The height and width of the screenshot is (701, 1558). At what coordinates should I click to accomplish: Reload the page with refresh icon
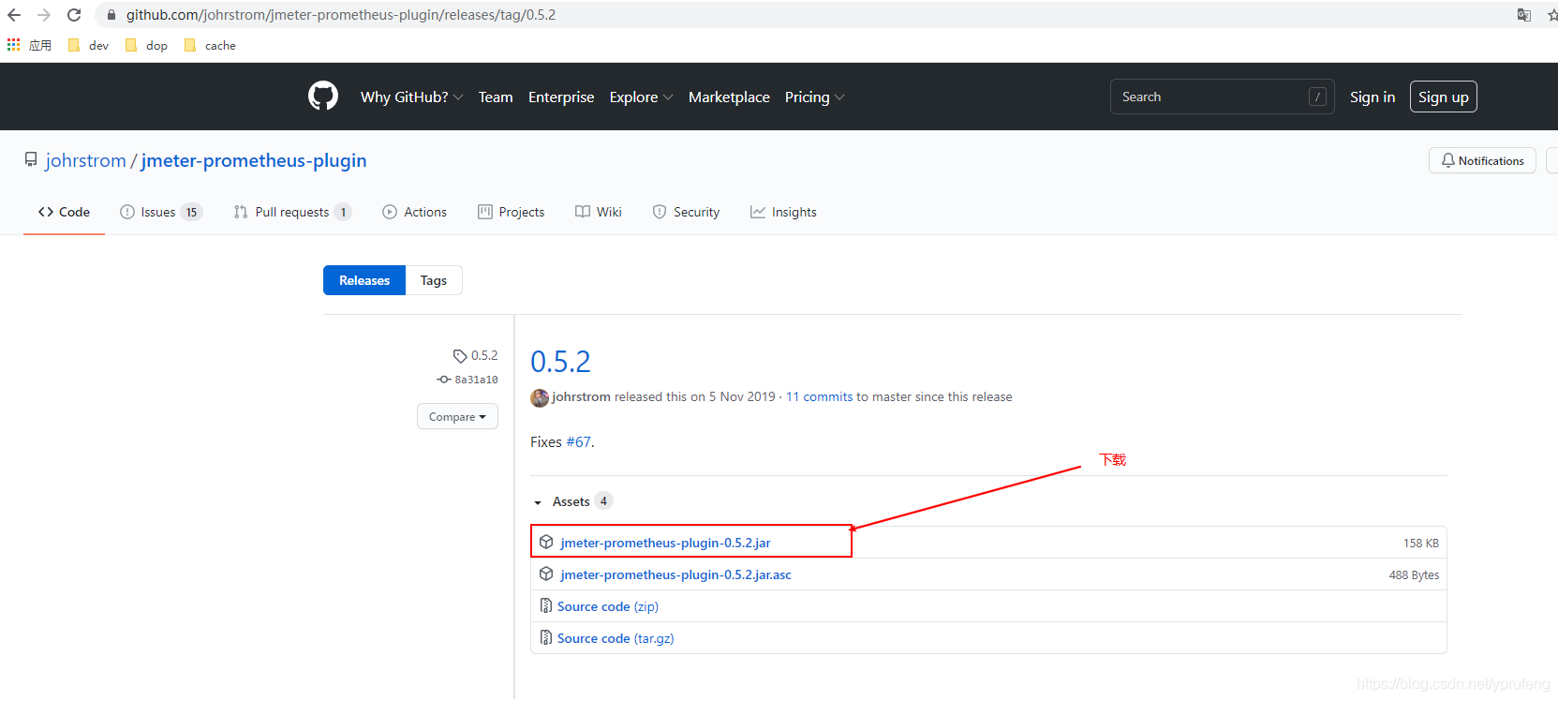pyautogui.click(x=74, y=15)
